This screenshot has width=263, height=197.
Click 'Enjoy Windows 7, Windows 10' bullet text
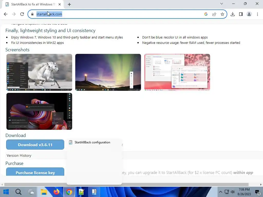(67, 37)
